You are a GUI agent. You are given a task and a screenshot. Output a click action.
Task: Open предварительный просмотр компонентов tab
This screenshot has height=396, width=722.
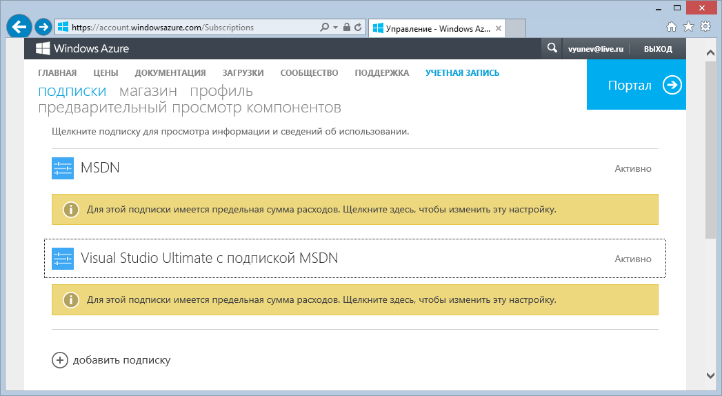click(189, 108)
